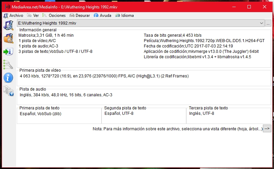Click the audio line 'Inglés, 384 kb/s, 48,0 kHz'
This screenshot has height=169, width=274.
66,95
